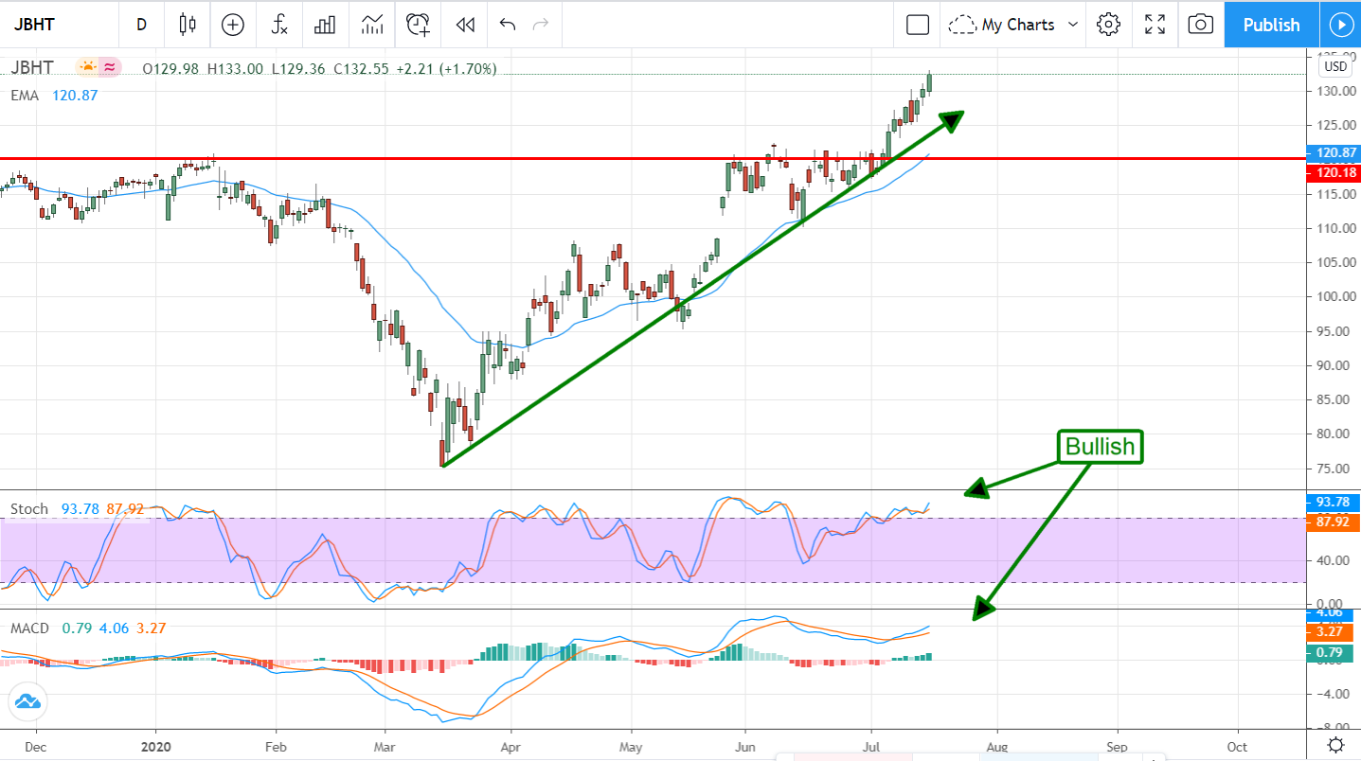Click the green Bullish text annotation
The width and height of the screenshot is (1361, 761).
point(1100,447)
